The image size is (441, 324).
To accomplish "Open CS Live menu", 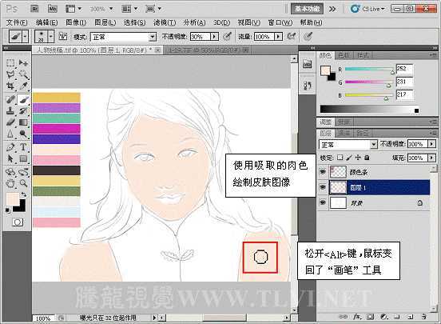I will pos(367,9).
